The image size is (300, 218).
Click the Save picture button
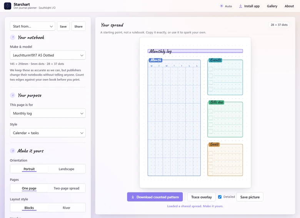(x=250, y=197)
